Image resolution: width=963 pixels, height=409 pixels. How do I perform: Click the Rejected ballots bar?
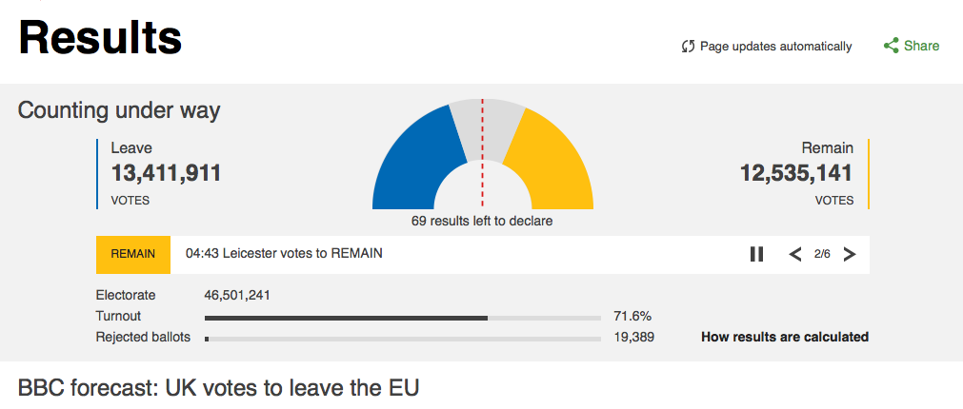(402, 338)
